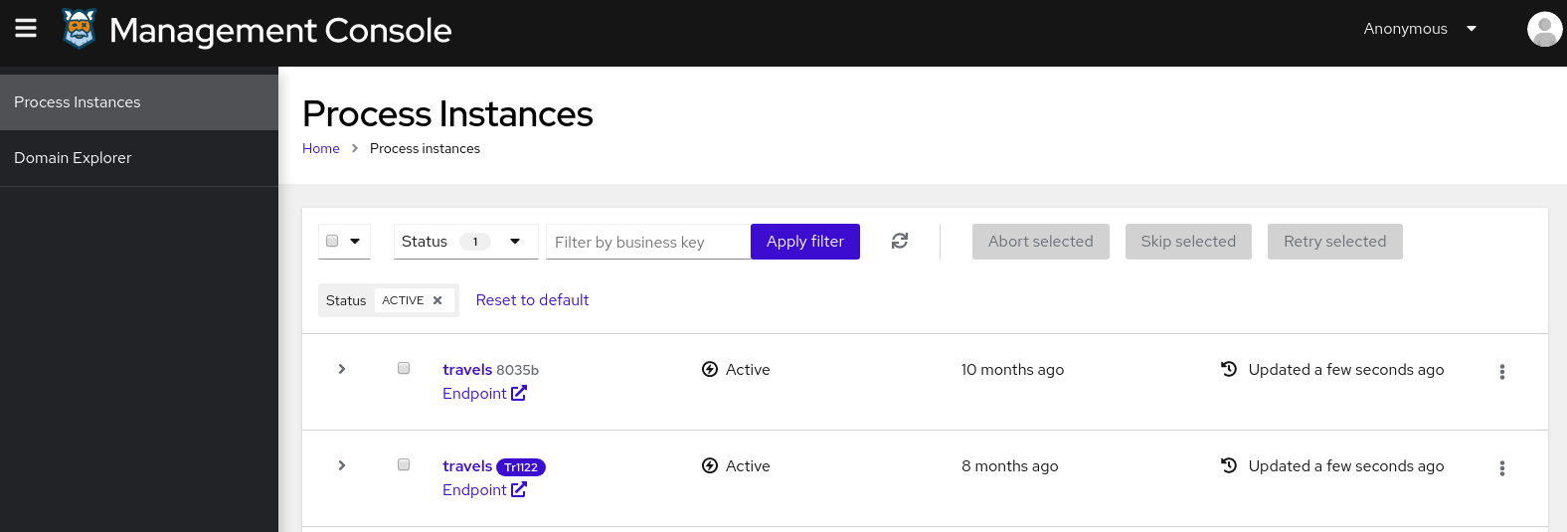The height and width of the screenshot is (532, 1567).
Task: Select the travels 8035b checkbox
Action: (404, 368)
